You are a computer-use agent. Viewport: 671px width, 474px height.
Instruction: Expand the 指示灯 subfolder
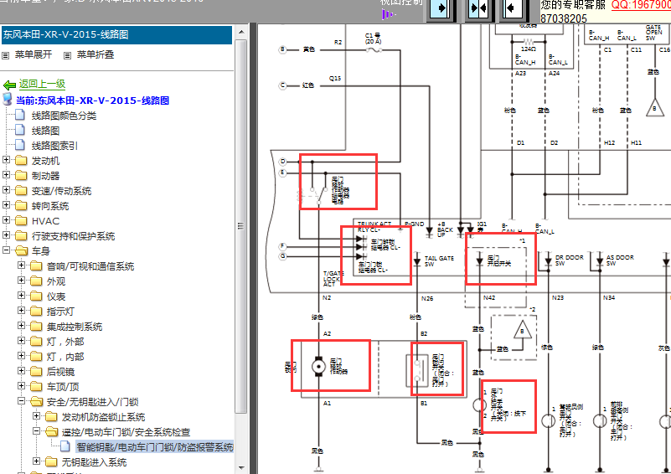[x=21, y=310]
